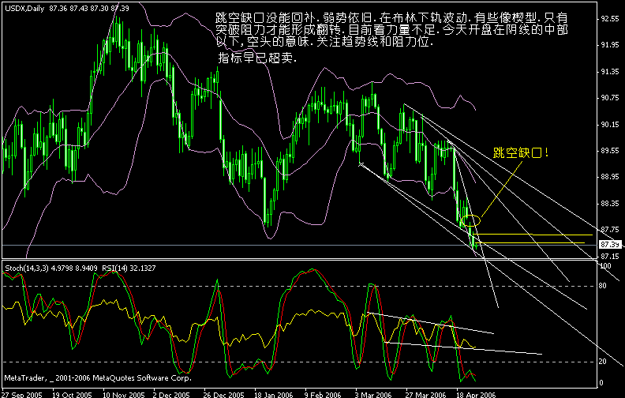The height and width of the screenshot is (398, 625).
Task: Click the 87.75 price axis label
Action: click(610, 230)
